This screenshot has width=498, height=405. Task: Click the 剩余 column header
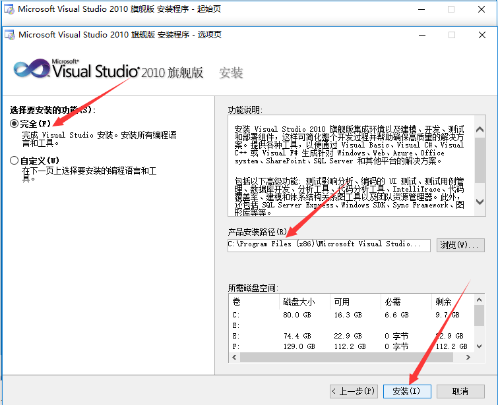[x=453, y=302]
